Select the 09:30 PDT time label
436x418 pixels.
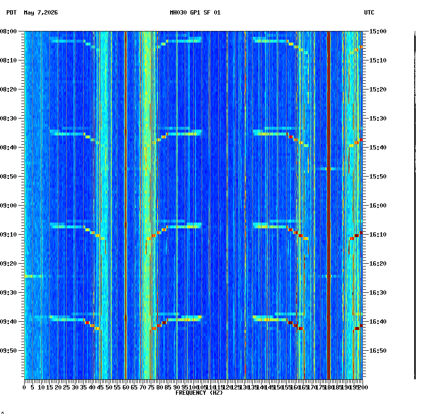(8, 293)
